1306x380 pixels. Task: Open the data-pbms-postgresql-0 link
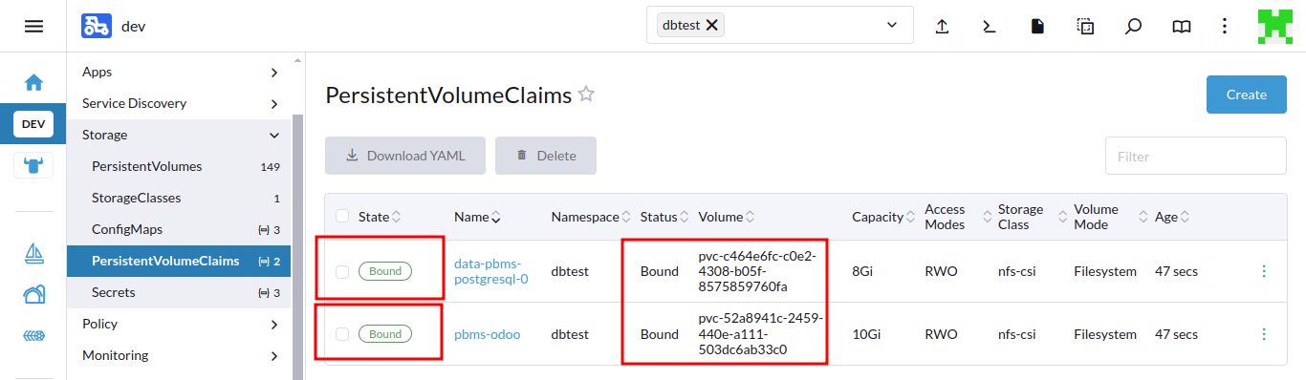click(491, 271)
